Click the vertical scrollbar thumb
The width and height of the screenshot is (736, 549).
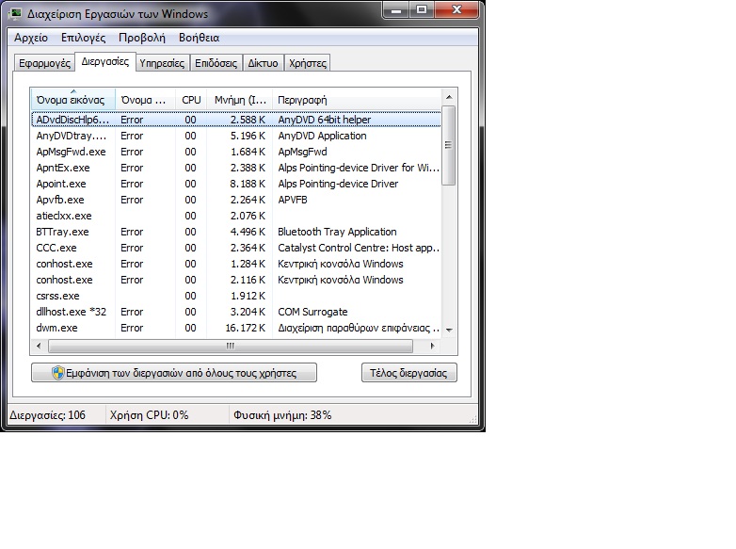click(x=449, y=146)
